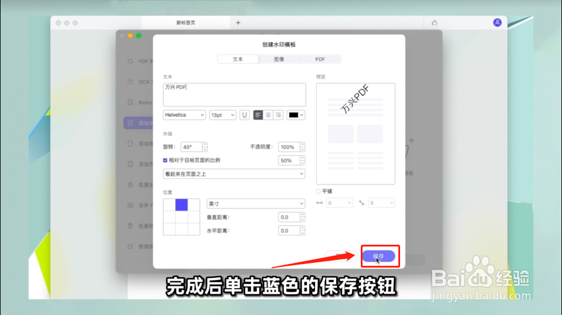Click the highlighted 添加水印 sidebar icon

point(130,123)
